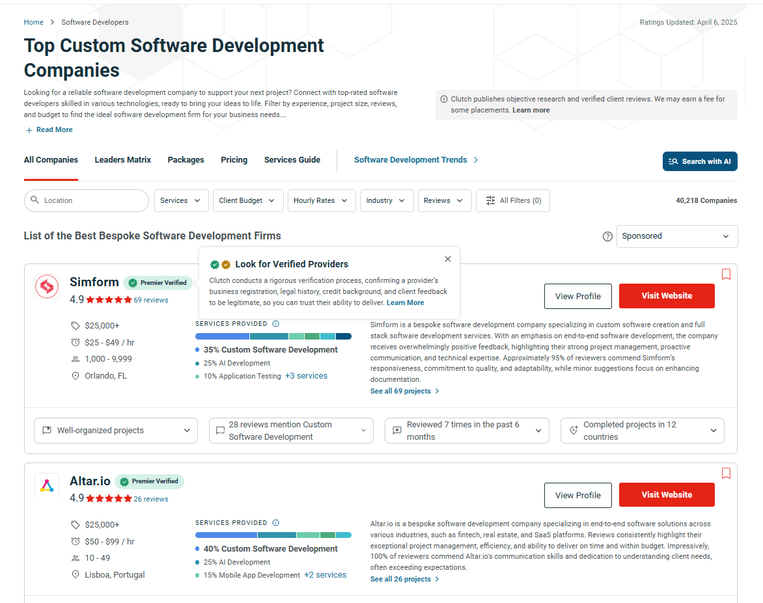Click the chevron after Software Development Trends
The image size is (763, 603).
click(x=476, y=160)
